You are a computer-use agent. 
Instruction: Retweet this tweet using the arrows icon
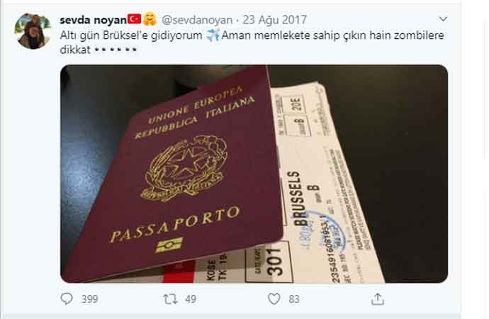click(x=171, y=299)
